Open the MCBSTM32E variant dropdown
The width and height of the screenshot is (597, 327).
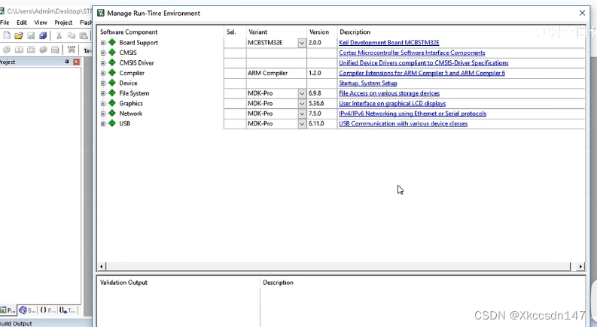pyautogui.click(x=302, y=43)
